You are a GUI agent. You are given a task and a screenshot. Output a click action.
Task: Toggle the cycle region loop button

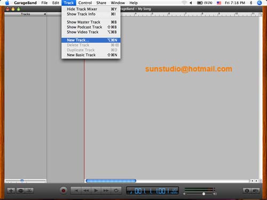pos(116,191)
